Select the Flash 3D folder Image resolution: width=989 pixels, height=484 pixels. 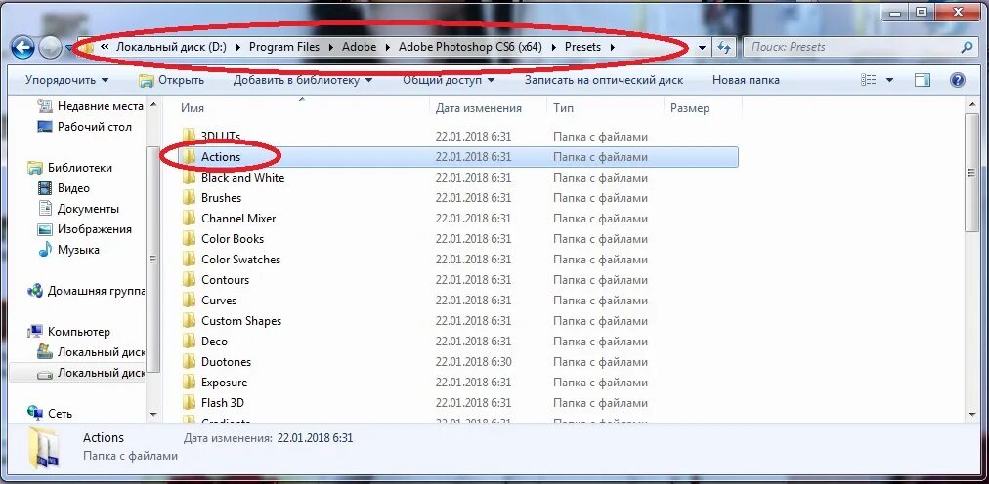pyautogui.click(x=223, y=403)
